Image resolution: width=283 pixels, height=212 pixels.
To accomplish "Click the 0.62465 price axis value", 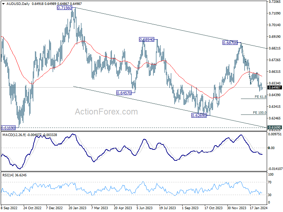I will point(275,118).
